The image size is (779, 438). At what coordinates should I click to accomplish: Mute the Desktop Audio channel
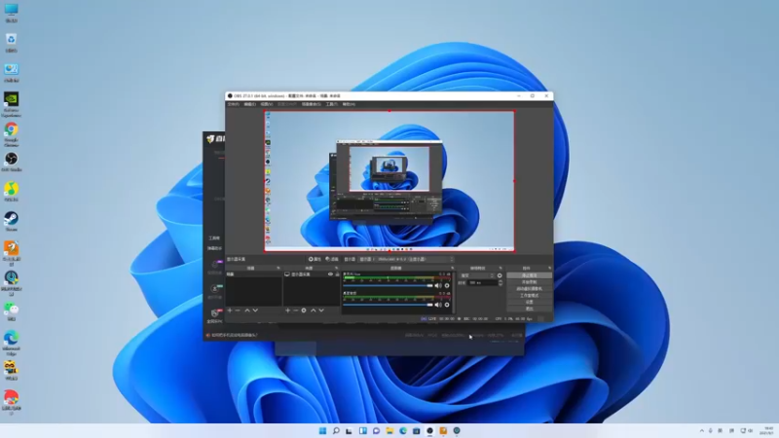[437, 305]
